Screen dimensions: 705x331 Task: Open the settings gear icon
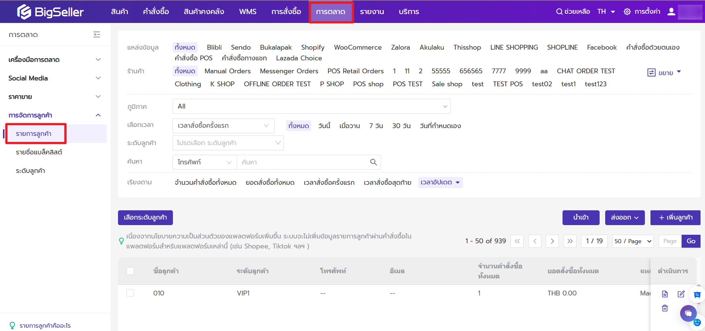click(x=627, y=11)
